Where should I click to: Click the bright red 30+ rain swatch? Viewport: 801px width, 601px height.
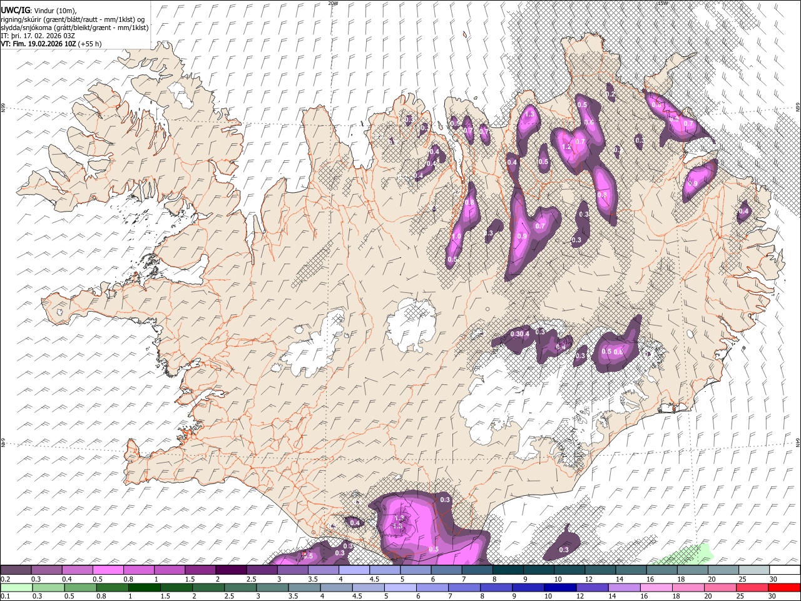785,587
